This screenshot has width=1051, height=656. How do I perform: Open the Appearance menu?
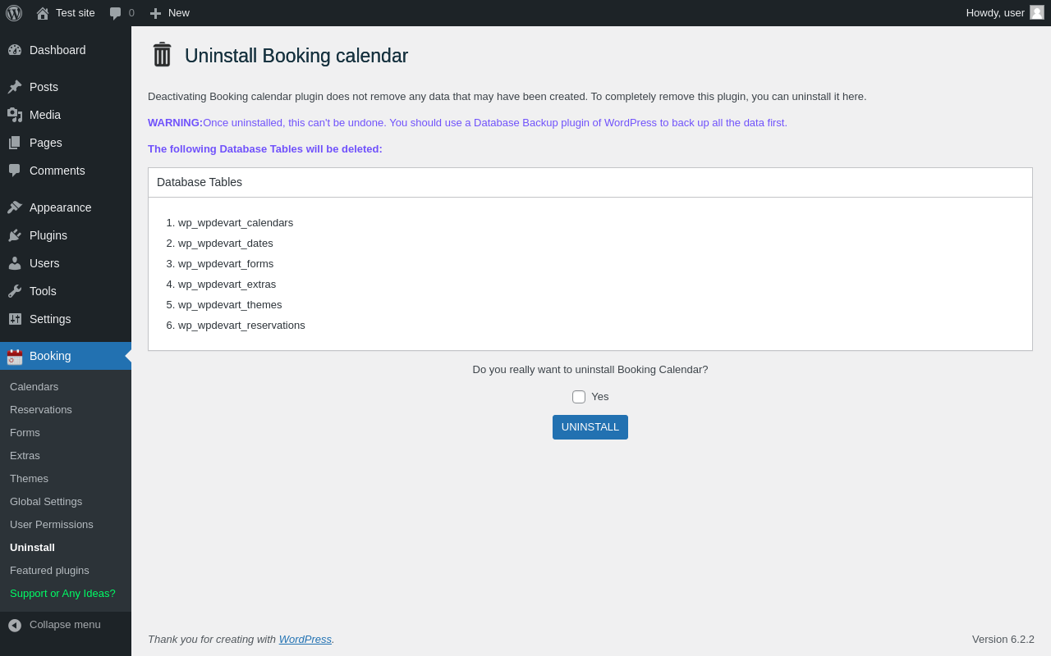pyautogui.click(x=60, y=207)
